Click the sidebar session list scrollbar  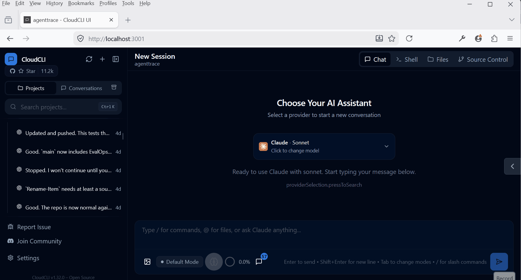click(x=123, y=136)
